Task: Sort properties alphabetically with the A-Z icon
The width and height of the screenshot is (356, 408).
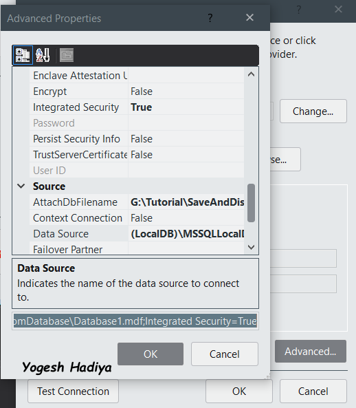Action: (43, 55)
